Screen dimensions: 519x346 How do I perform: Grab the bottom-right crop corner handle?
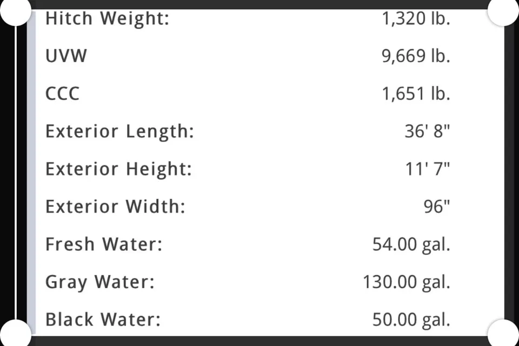[x=503, y=333]
